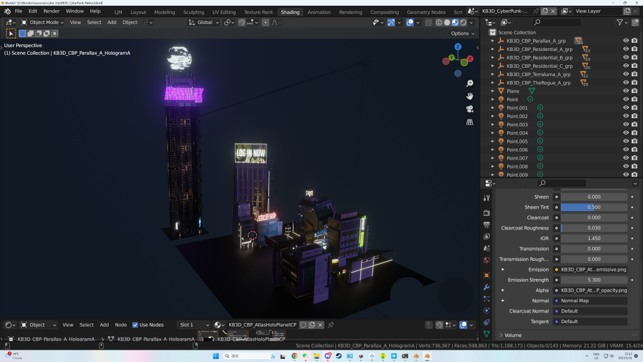This screenshot has width=643, height=362.
Task: Open the Render menu
Action: pyautogui.click(x=51, y=11)
